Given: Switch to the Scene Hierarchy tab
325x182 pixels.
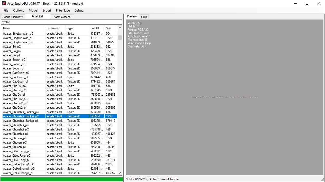Looking at the screenshot, I should point(13,17).
